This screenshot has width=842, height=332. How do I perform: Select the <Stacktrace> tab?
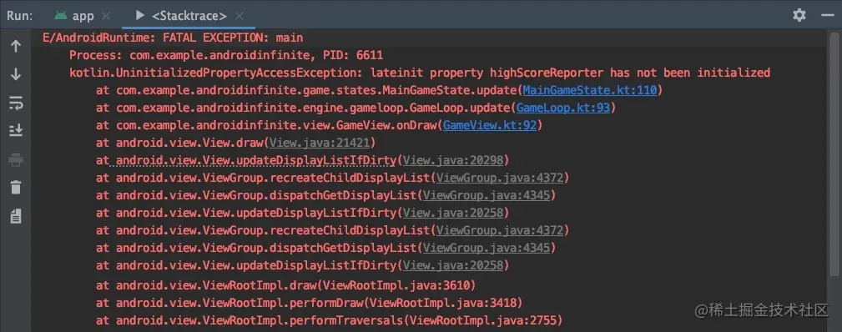pyautogui.click(x=189, y=16)
